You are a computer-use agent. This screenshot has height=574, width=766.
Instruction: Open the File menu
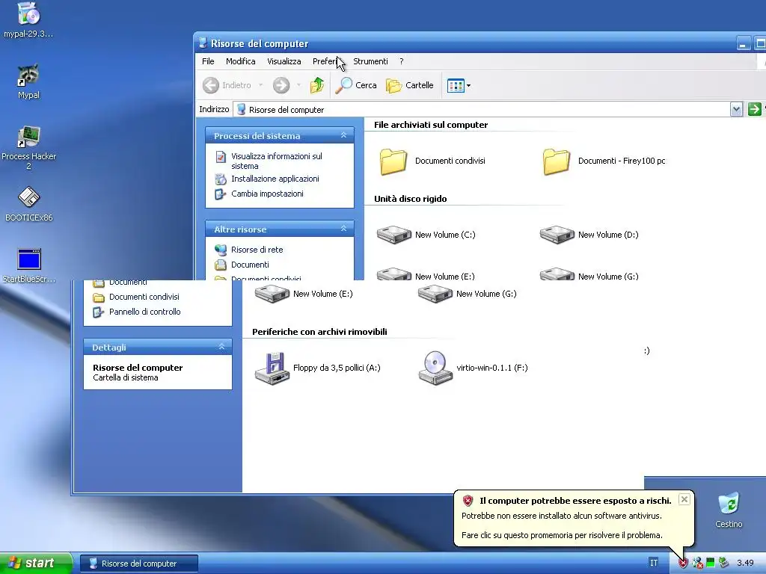(208, 61)
